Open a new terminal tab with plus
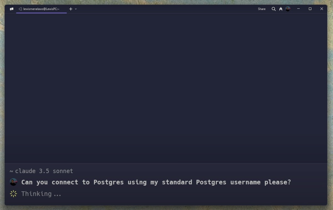 [70, 9]
